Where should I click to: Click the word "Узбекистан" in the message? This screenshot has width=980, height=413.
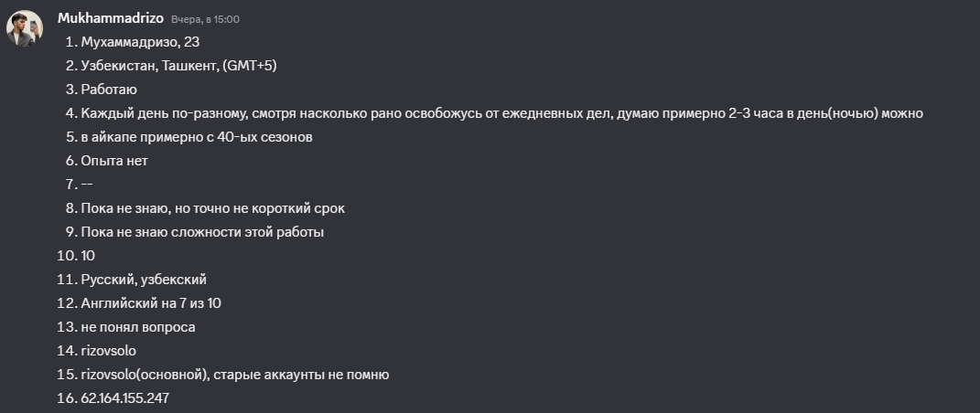coord(114,66)
